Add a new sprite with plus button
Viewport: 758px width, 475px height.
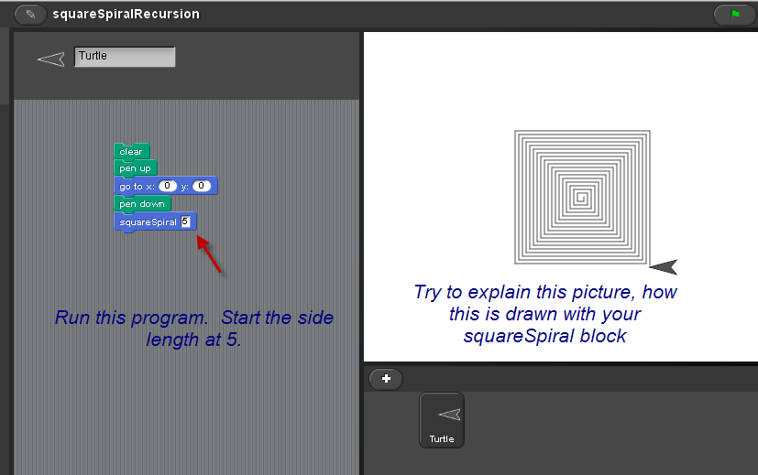point(386,379)
